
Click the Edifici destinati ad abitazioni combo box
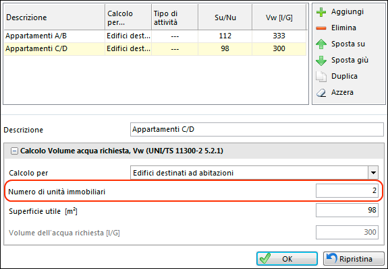254,173
